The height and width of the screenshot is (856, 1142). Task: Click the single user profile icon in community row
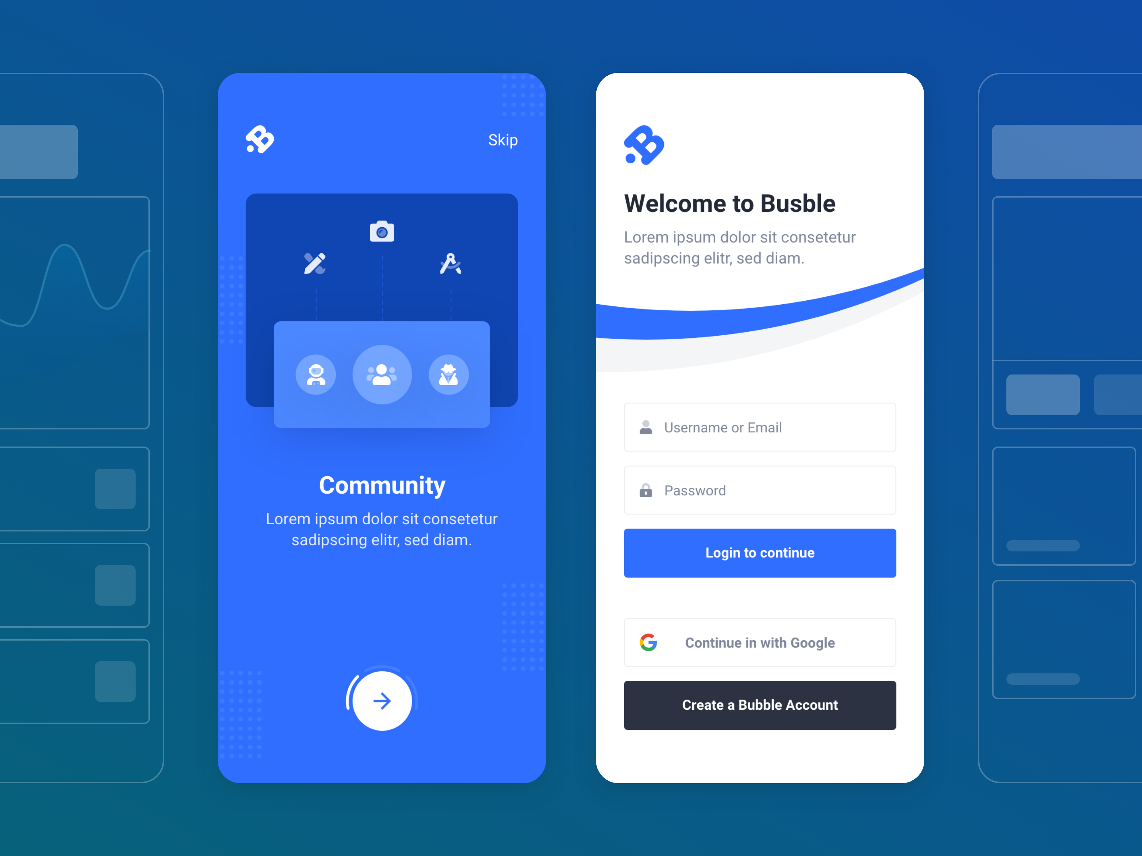pyautogui.click(x=317, y=372)
